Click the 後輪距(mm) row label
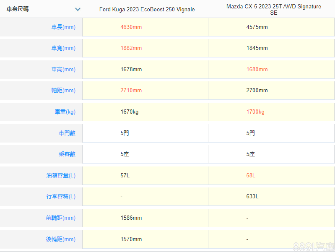 (x=61, y=239)
